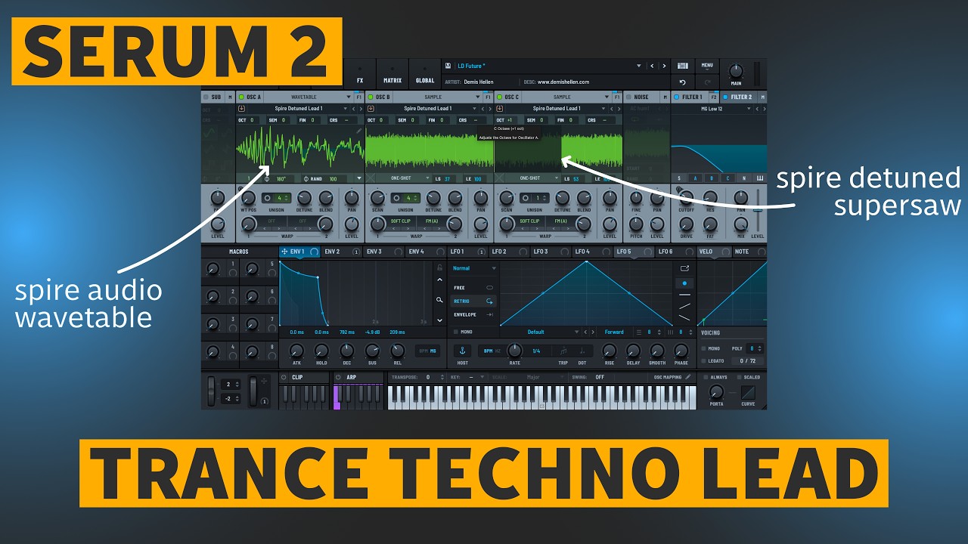Open the OSC B SAMPLE type dropdown
This screenshot has width=968, height=544.
tap(438, 97)
